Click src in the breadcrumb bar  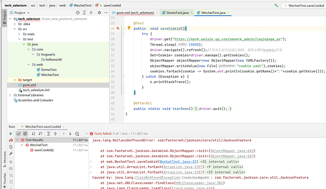[x=33, y=5]
